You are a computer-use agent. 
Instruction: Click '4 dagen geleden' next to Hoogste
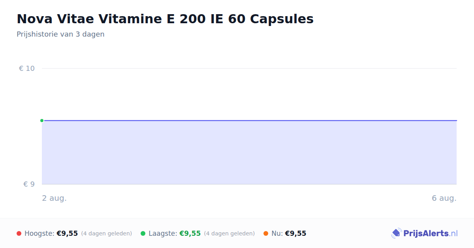coord(107,233)
